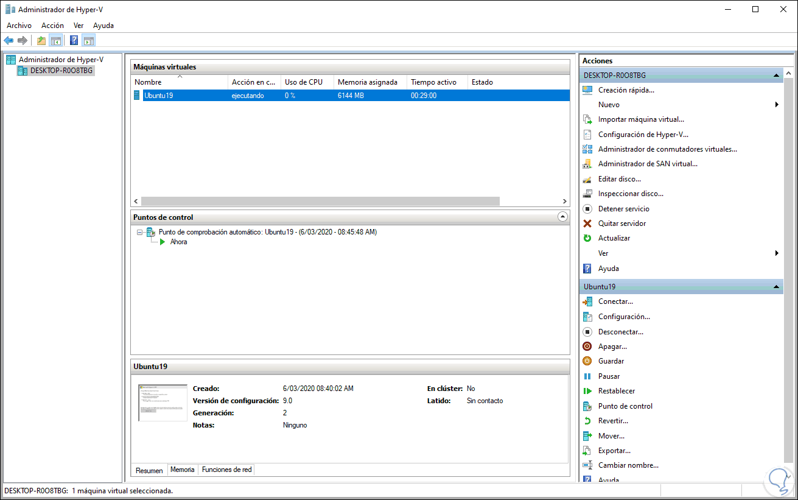Click the Importar máquina virtual icon
Viewport: 798px width, 500px height.
click(587, 119)
